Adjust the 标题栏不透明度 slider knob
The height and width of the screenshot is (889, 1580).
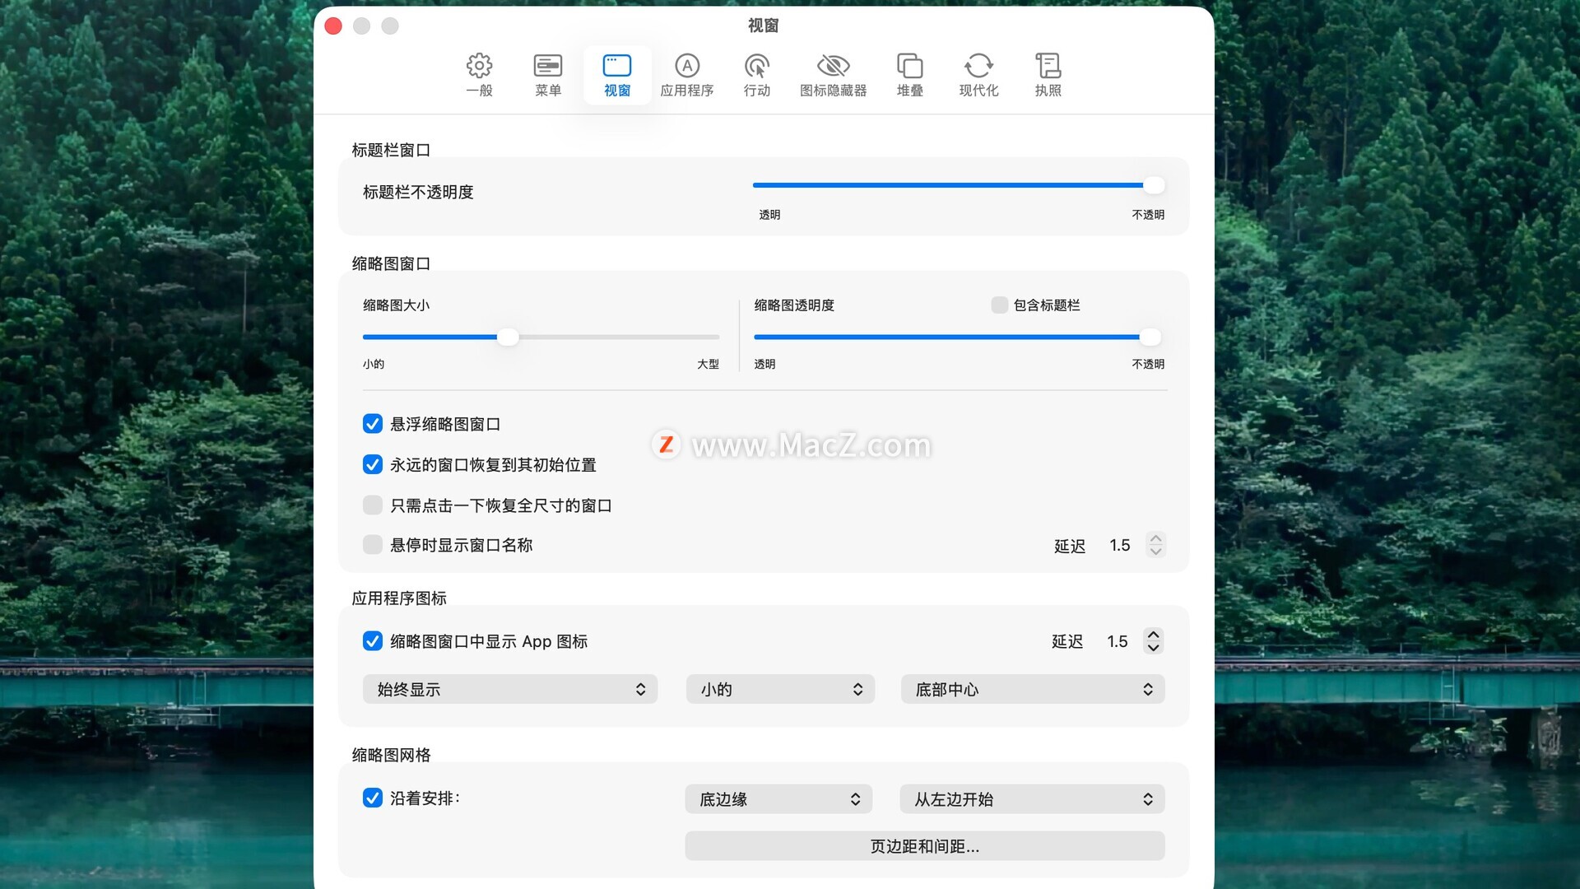[1154, 185]
